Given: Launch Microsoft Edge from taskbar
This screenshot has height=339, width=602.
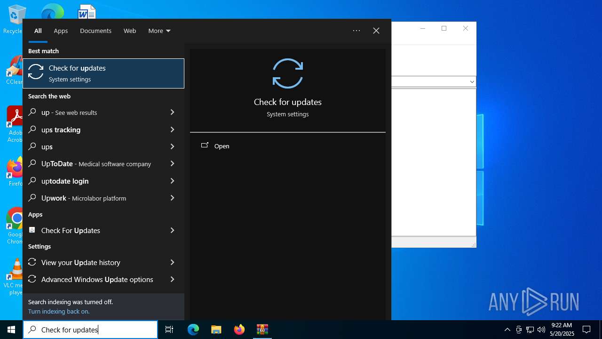Looking at the screenshot, I should click(193, 330).
